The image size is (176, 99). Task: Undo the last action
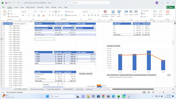[x=9, y=3]
